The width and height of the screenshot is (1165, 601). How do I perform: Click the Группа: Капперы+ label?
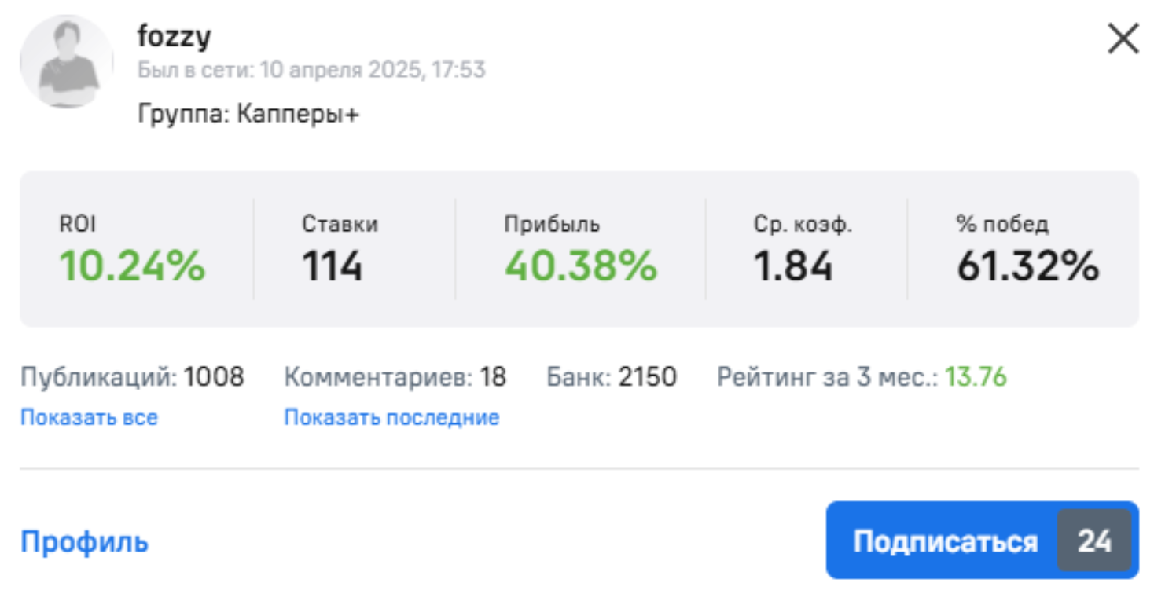pos(248,114)
